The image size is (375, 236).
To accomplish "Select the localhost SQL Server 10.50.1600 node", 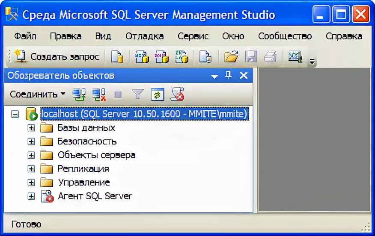I will (x=144, y=114).
